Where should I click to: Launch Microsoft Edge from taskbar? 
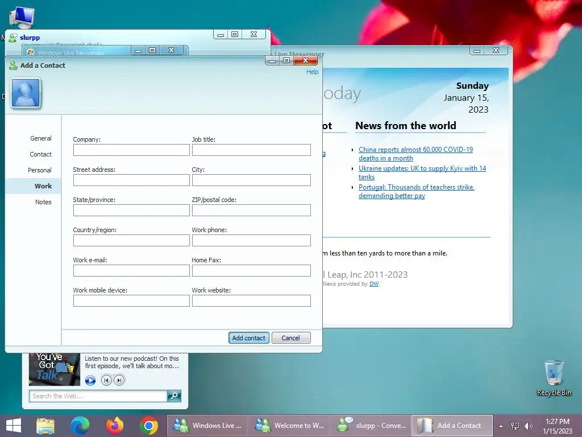(80, 426)
